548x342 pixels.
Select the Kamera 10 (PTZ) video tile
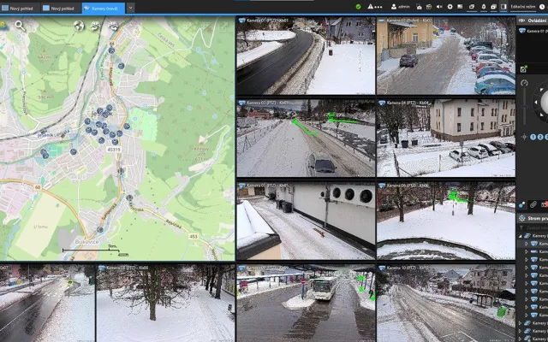point(446,303)
